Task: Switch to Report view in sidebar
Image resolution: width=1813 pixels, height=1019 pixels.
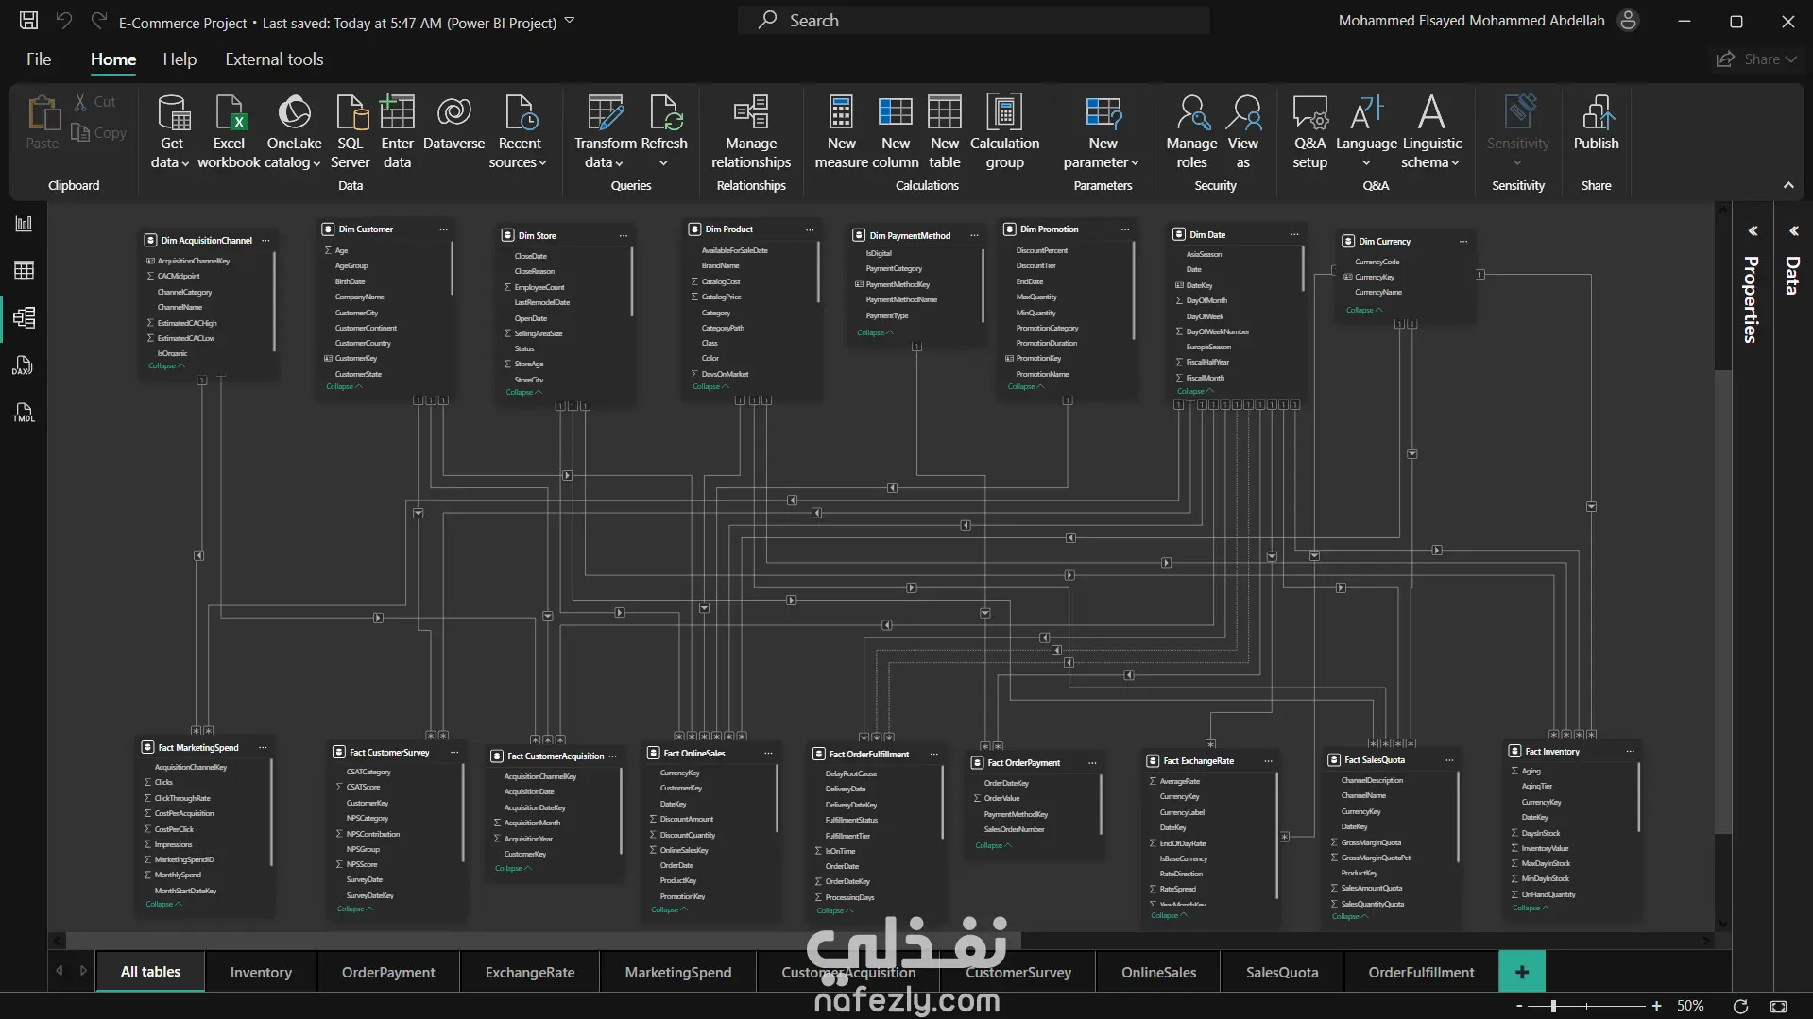Action: tap(24, 224)
